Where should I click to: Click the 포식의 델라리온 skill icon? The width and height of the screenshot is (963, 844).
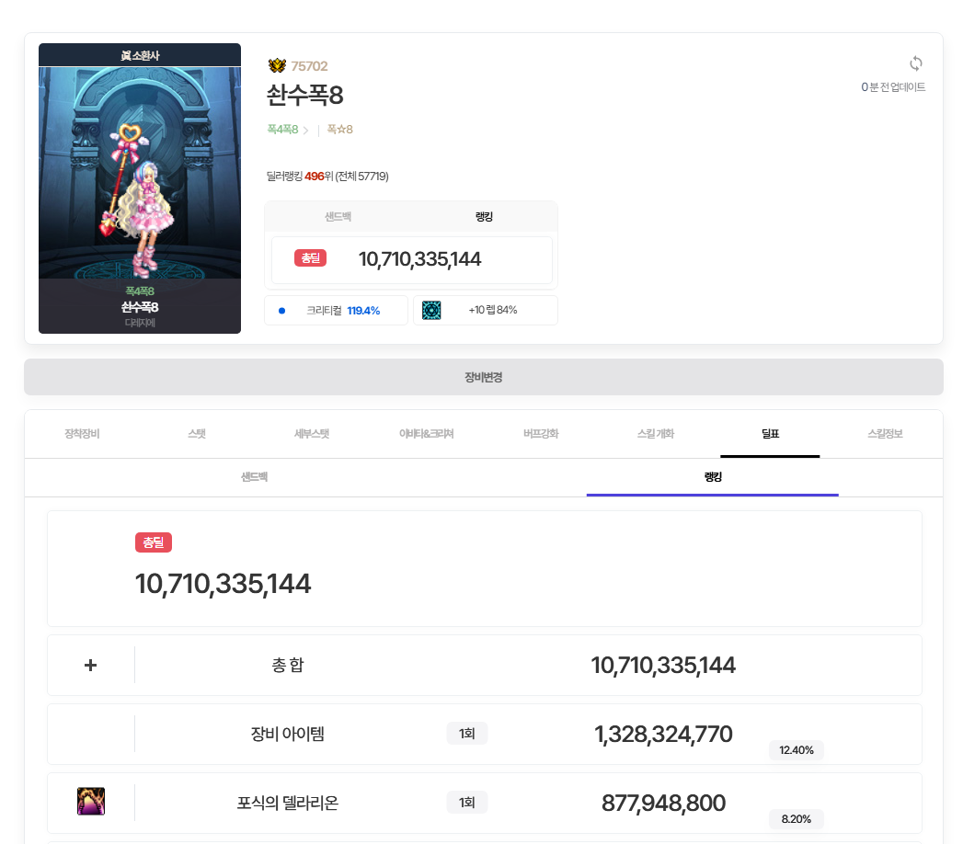pyautogui.click(x=91, y=801)
